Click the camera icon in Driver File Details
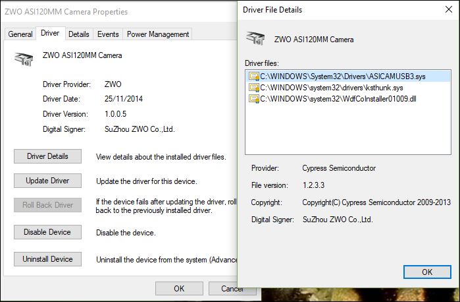460x302 pixels. pyautogui.click(x=255, y=40)
